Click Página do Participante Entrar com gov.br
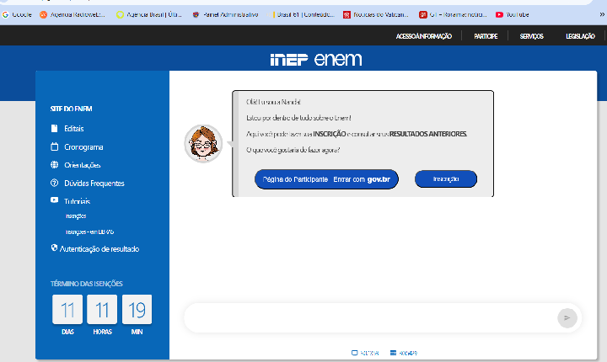This screenshot has height=362, width=607. [x=326, y=179]
